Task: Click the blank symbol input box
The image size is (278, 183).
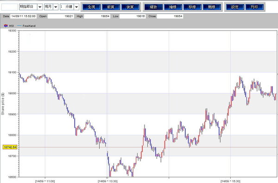Action: coord(10,7)
